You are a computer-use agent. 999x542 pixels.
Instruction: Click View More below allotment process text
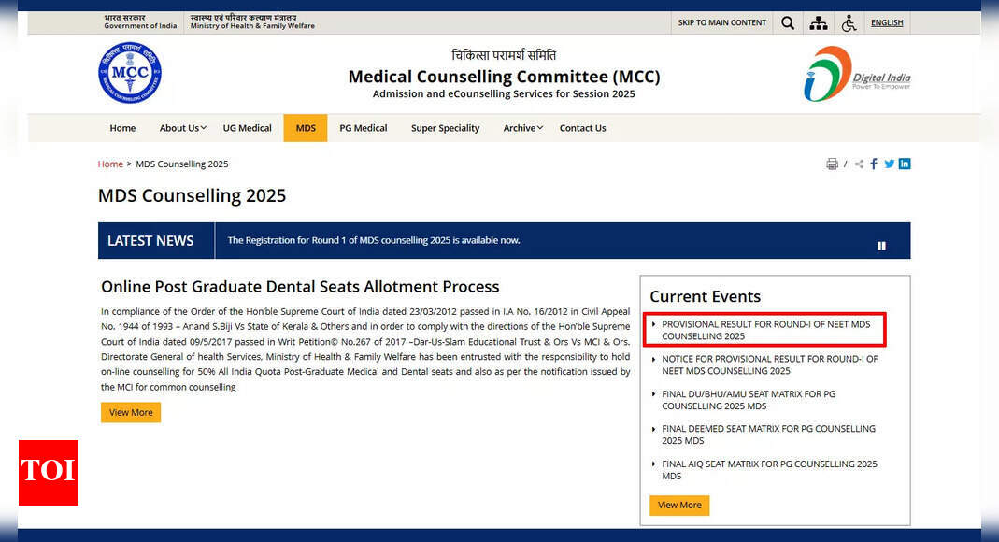(x=131, y=412)
